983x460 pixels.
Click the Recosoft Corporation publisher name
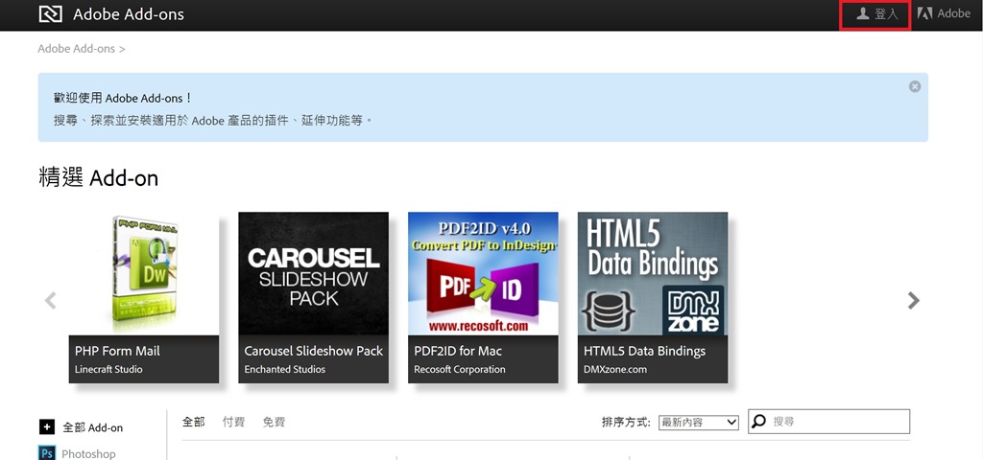point(460,369)
